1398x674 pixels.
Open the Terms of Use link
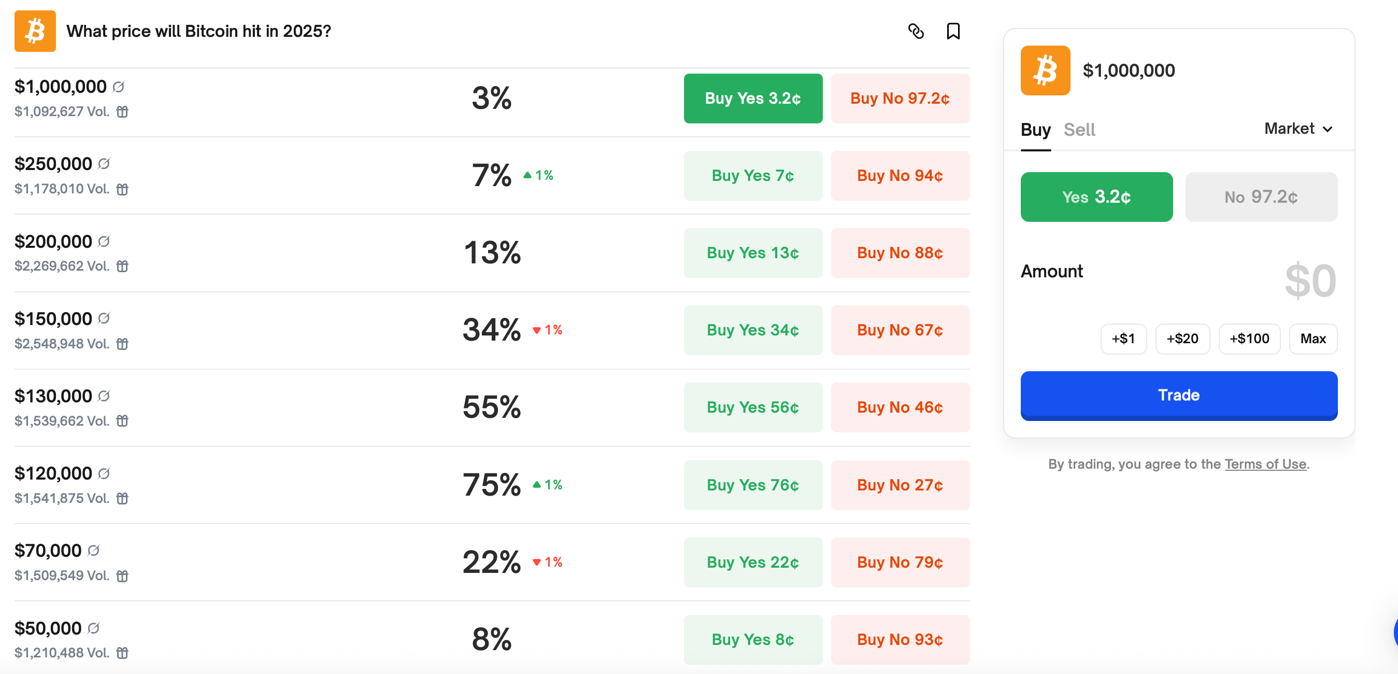click(x=1265, y=464)
